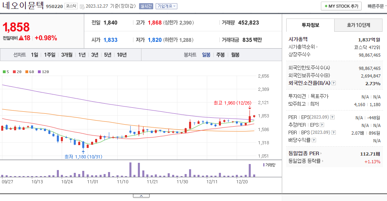This screenshot has height=201, width=387.
Task: Open 동일업종 등락률 link
Action: pos(306,161)
